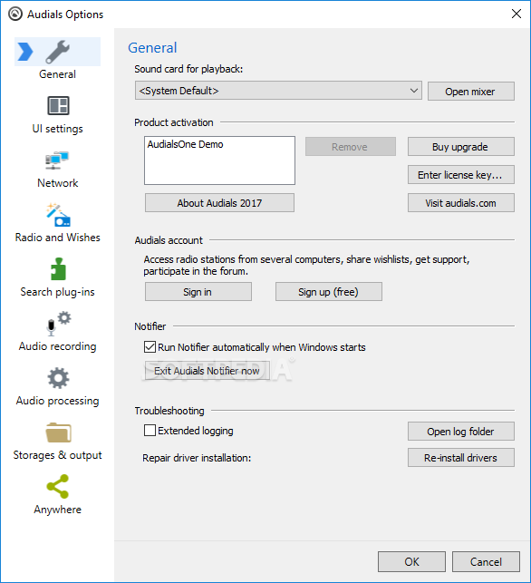Click Visit audials.com button

click(x=460, y=202)
